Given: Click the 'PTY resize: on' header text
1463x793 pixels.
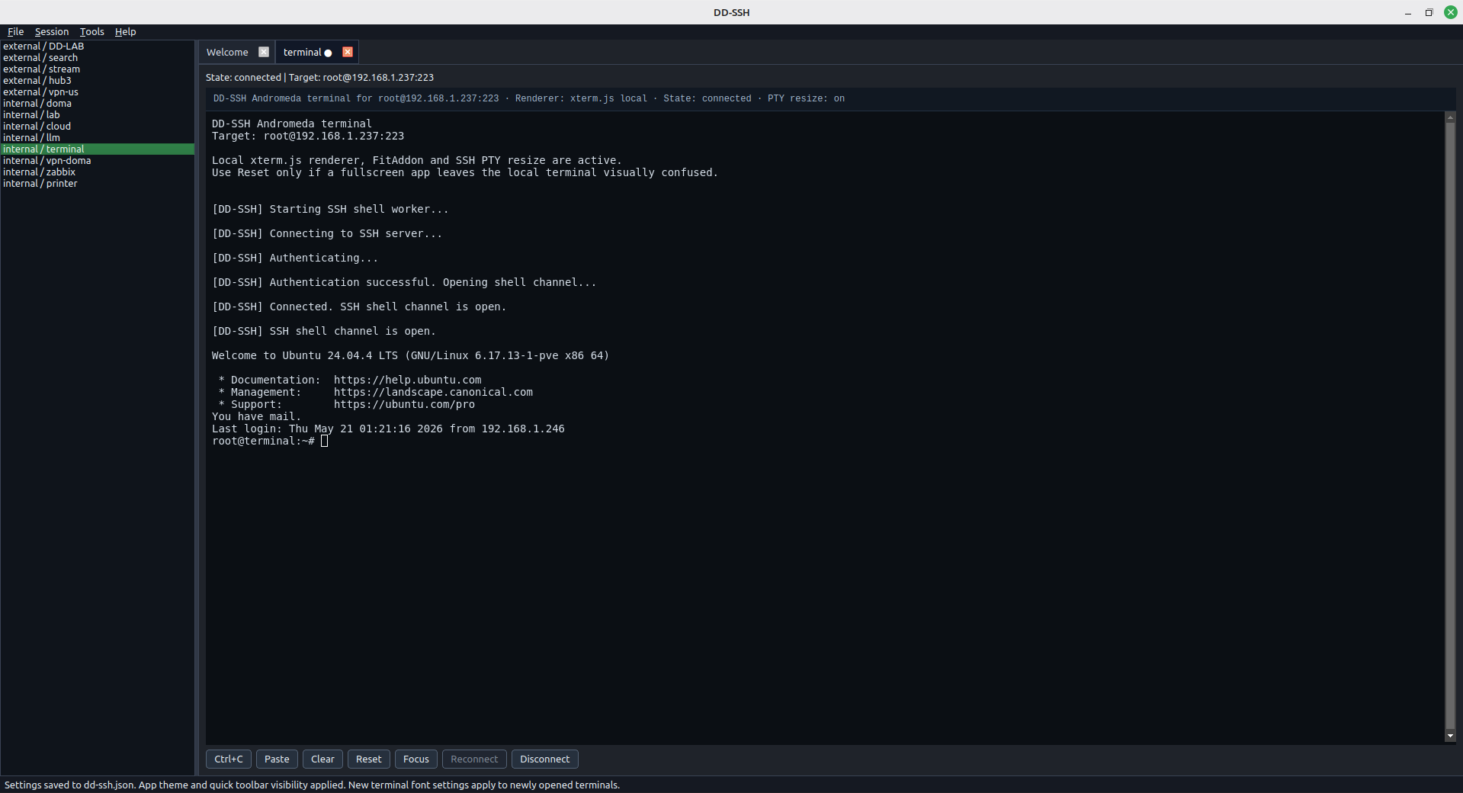Looking at the screenshot, I should coord(806,98).
